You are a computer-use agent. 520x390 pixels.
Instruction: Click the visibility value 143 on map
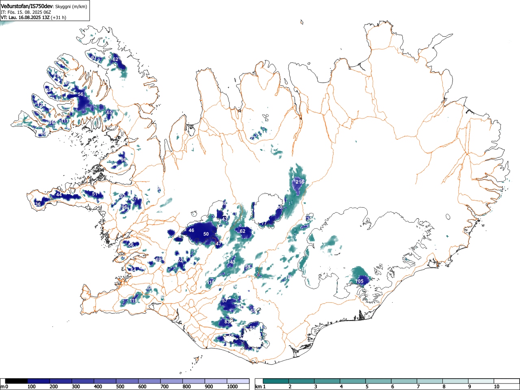pyautogui.click(x=232, y=262)
